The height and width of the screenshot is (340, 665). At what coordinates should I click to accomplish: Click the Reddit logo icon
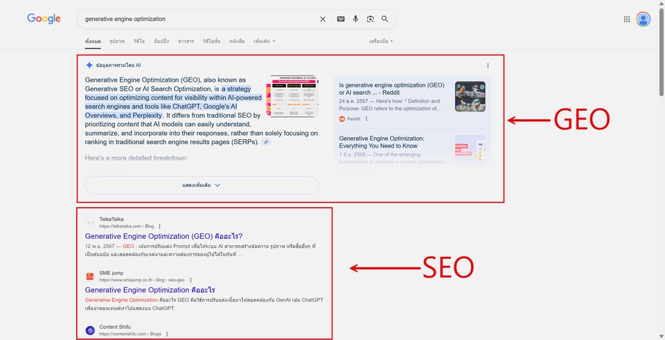[342, 119]
